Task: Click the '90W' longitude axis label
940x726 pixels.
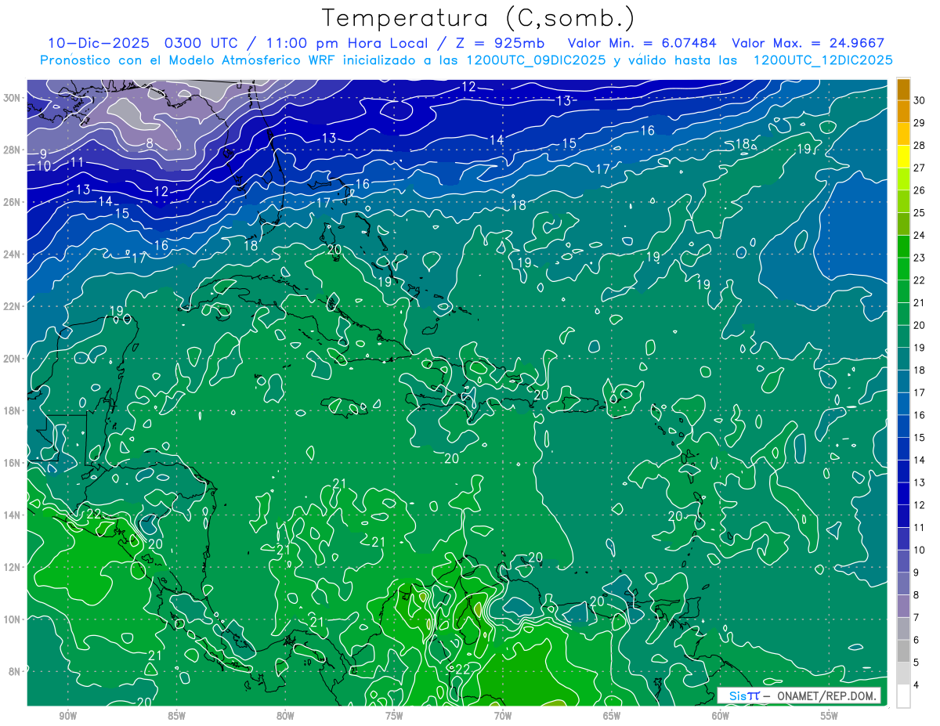Action: pyautogui.click(x=67, y=716)
